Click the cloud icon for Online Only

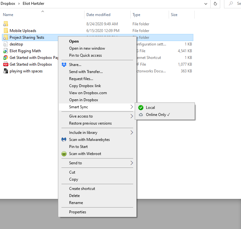141,115
